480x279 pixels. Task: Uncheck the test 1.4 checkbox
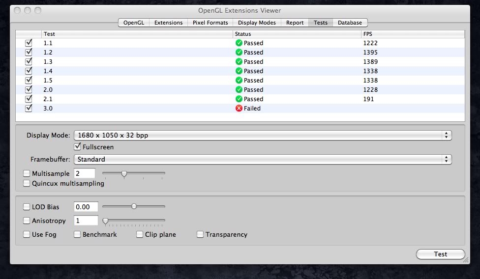click(29, 71)
